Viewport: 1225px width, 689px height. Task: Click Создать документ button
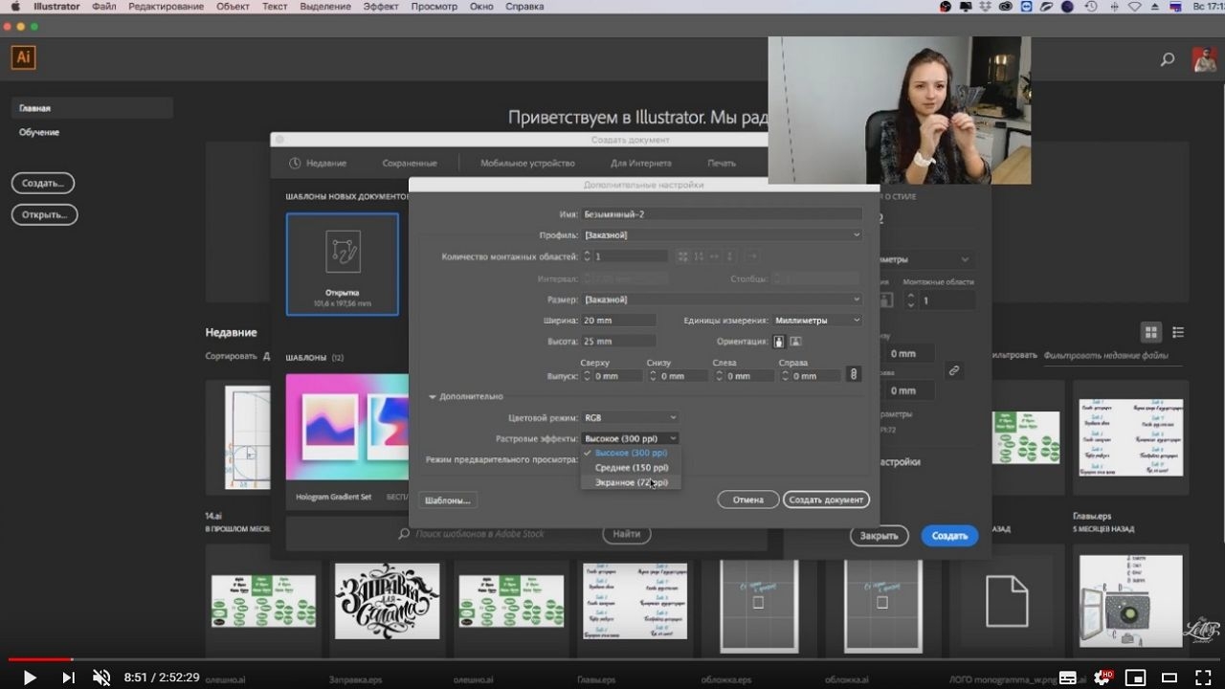click(826, 500)
